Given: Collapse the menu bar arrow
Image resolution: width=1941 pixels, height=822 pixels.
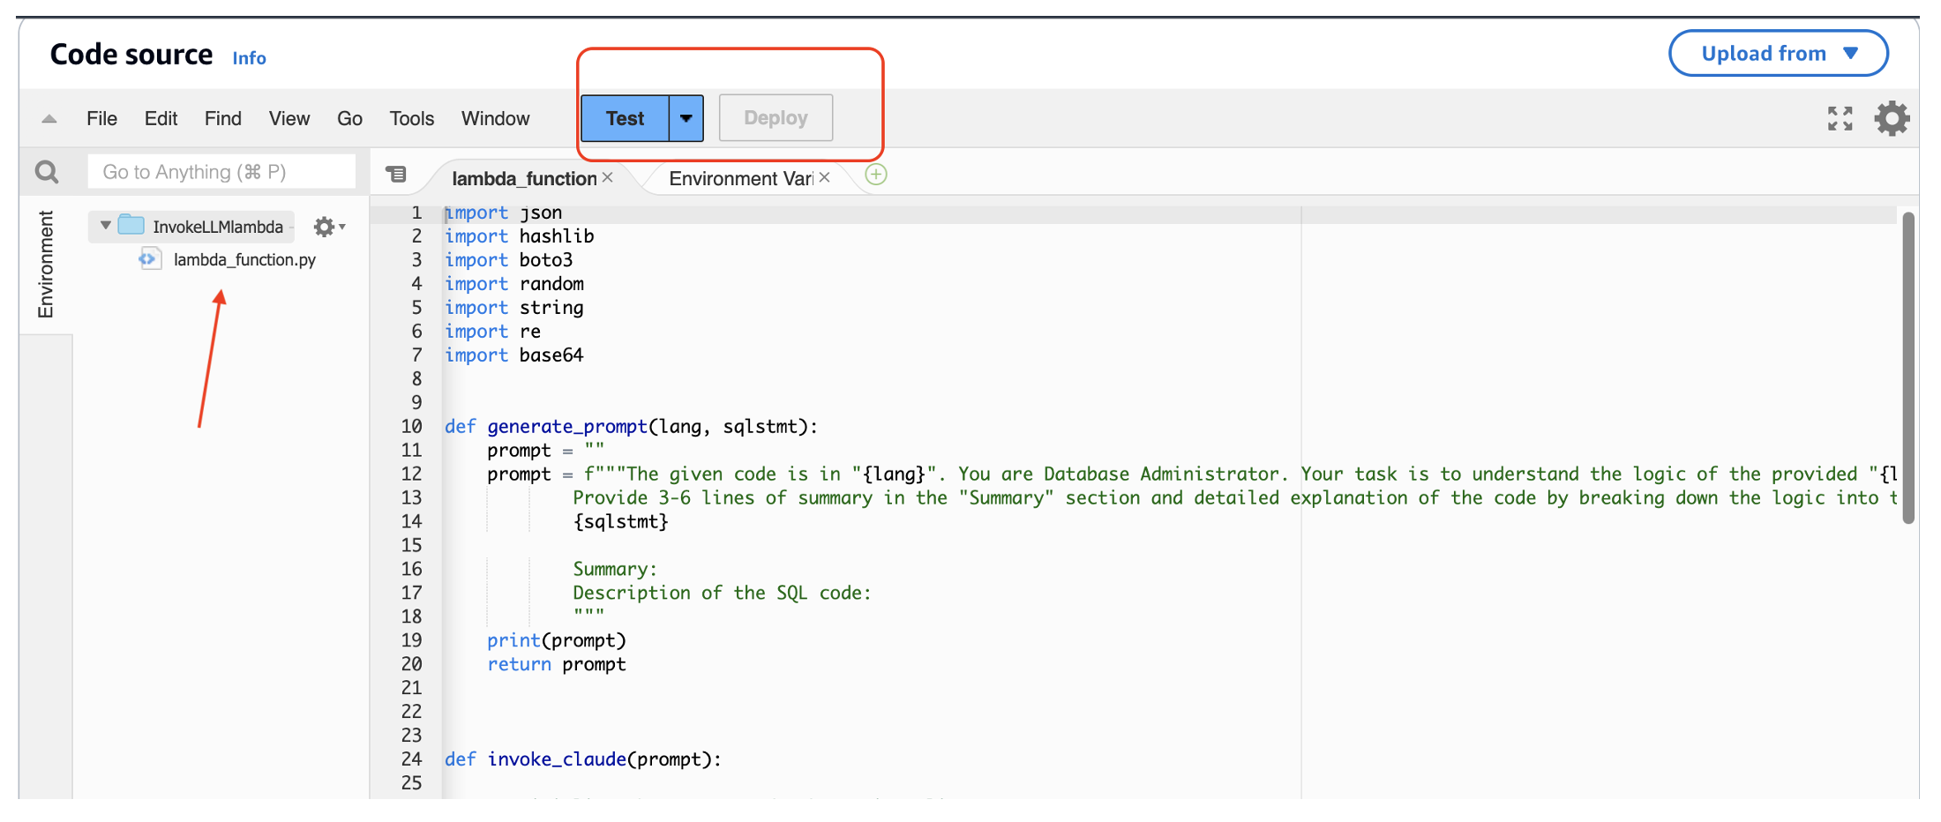Looking at the screenshot, I should coord(49,119).
